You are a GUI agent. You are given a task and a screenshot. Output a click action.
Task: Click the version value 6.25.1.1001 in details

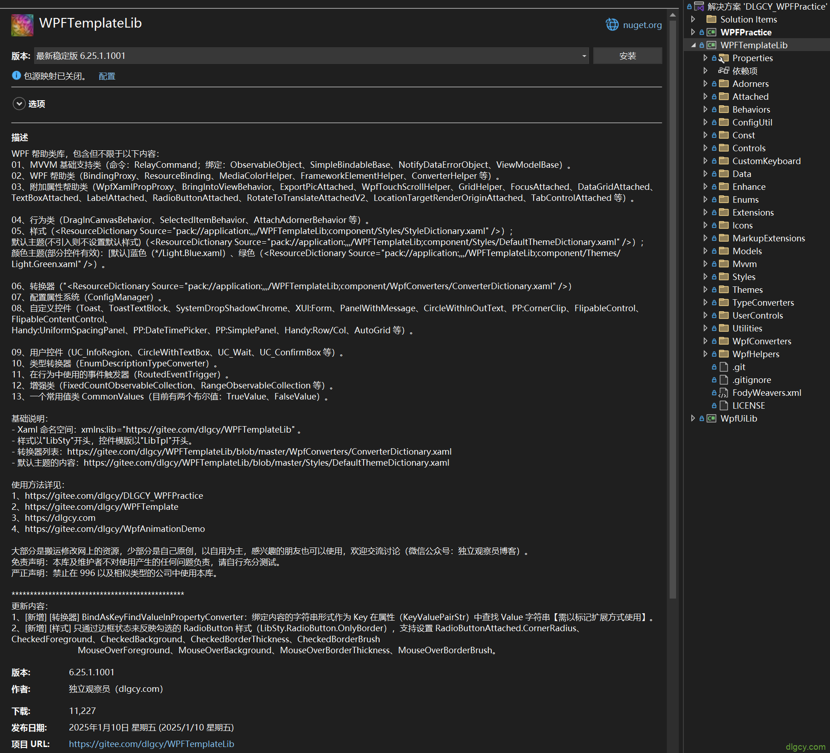pyautogui.click(x=91, y=672)
